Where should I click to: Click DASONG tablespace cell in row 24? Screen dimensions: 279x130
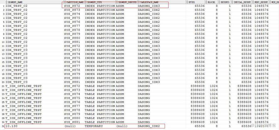point(144,98)
